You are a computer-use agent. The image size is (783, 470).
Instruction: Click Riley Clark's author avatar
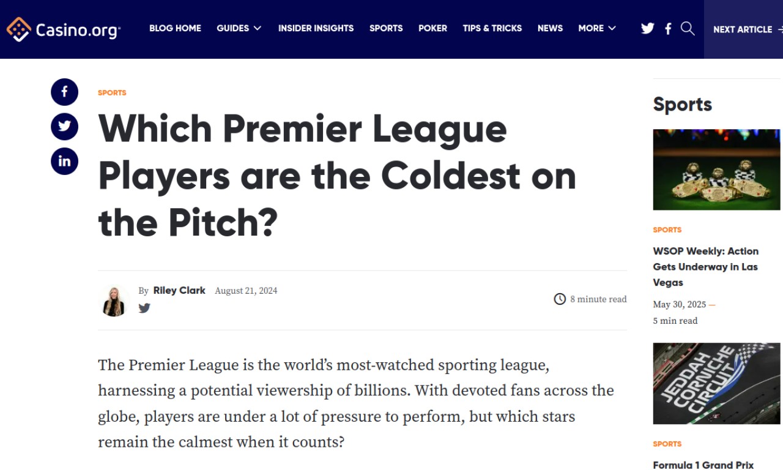[114, 300]
